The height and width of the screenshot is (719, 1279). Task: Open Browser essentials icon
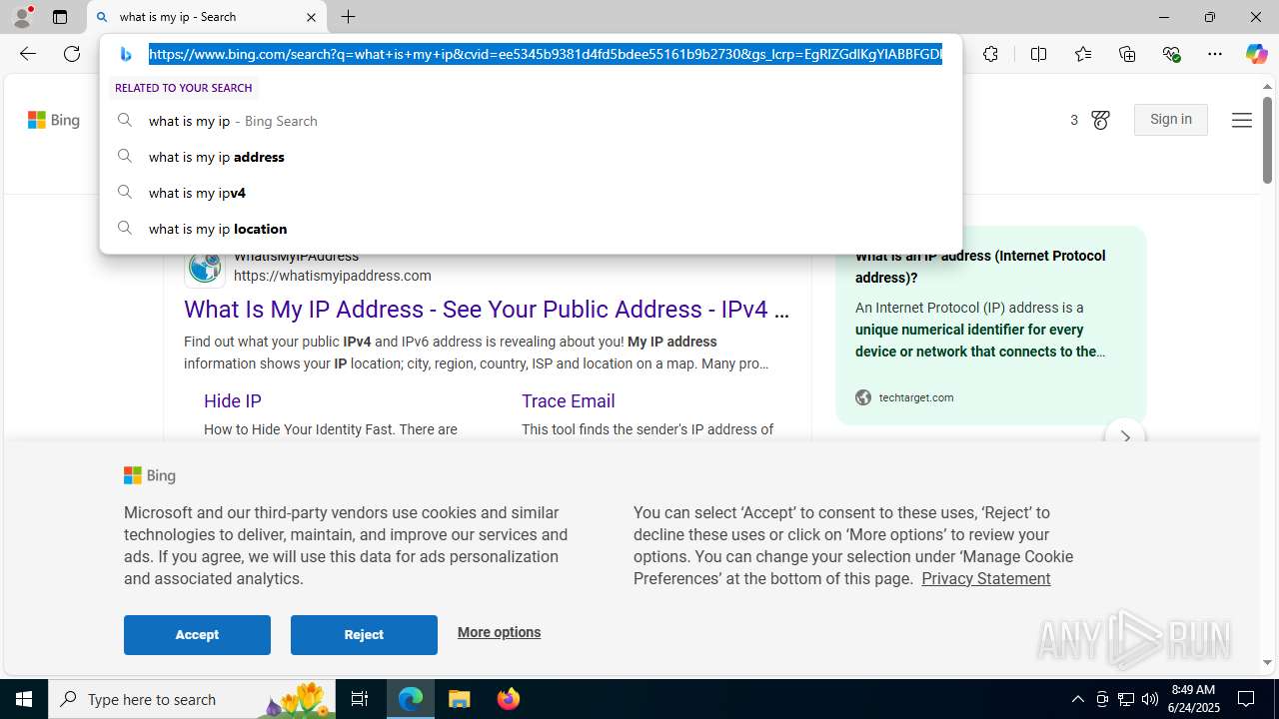pyautogui.click(x=1171, y=54)
